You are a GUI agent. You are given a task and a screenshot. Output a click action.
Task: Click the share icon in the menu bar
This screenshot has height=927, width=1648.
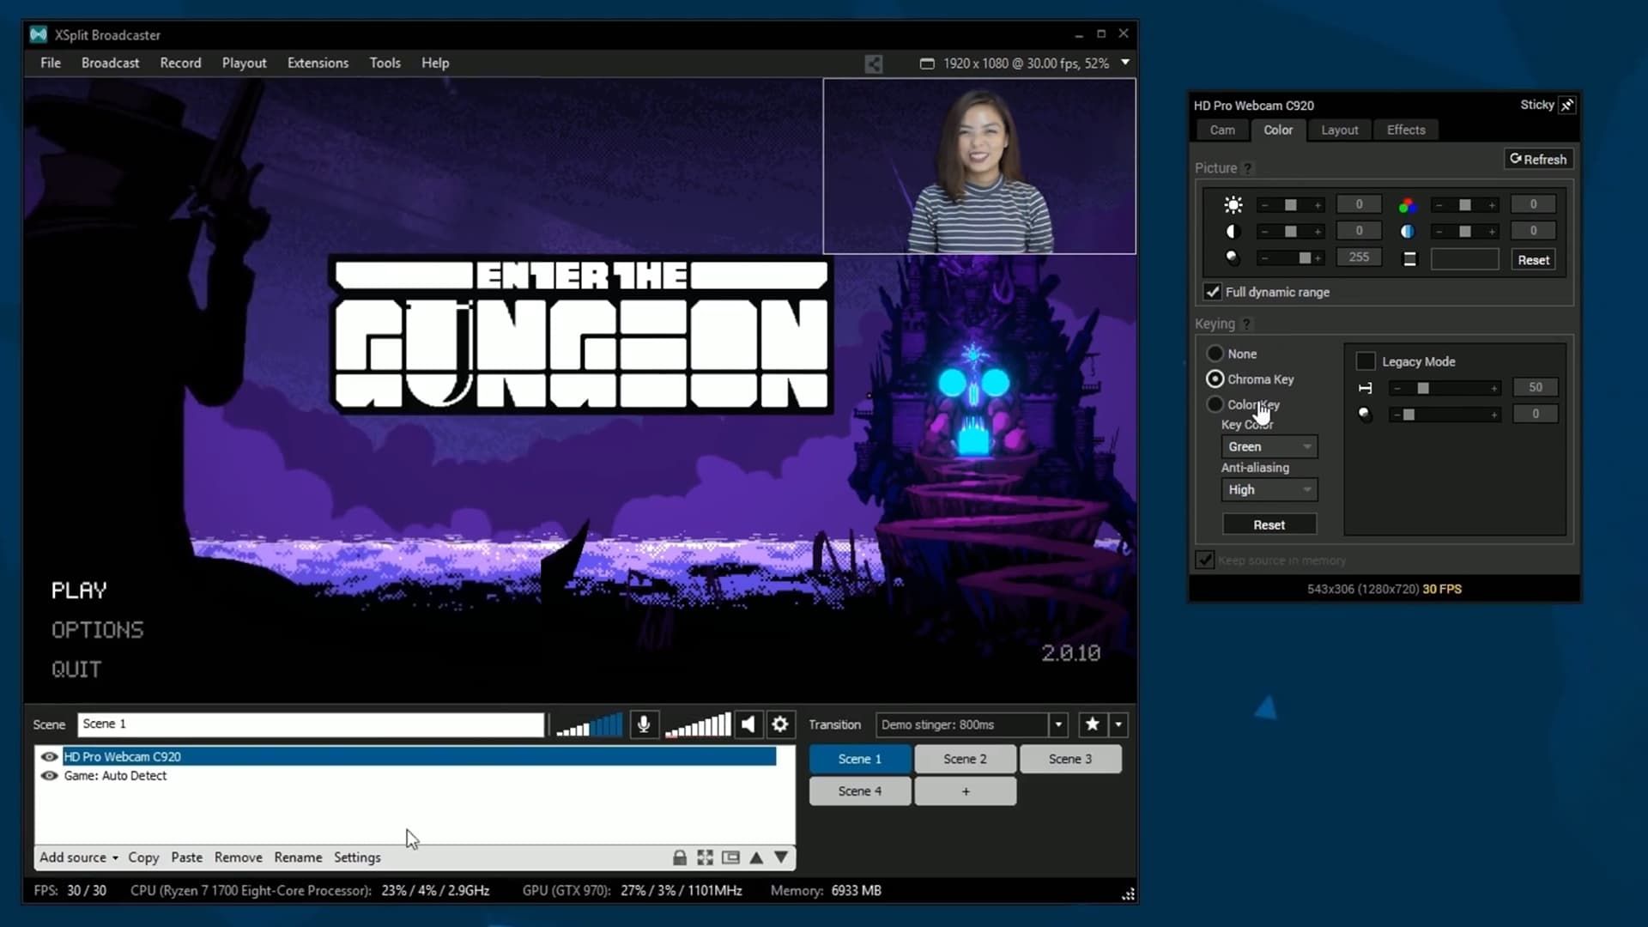pyautogui.click(x=873, y=64)
